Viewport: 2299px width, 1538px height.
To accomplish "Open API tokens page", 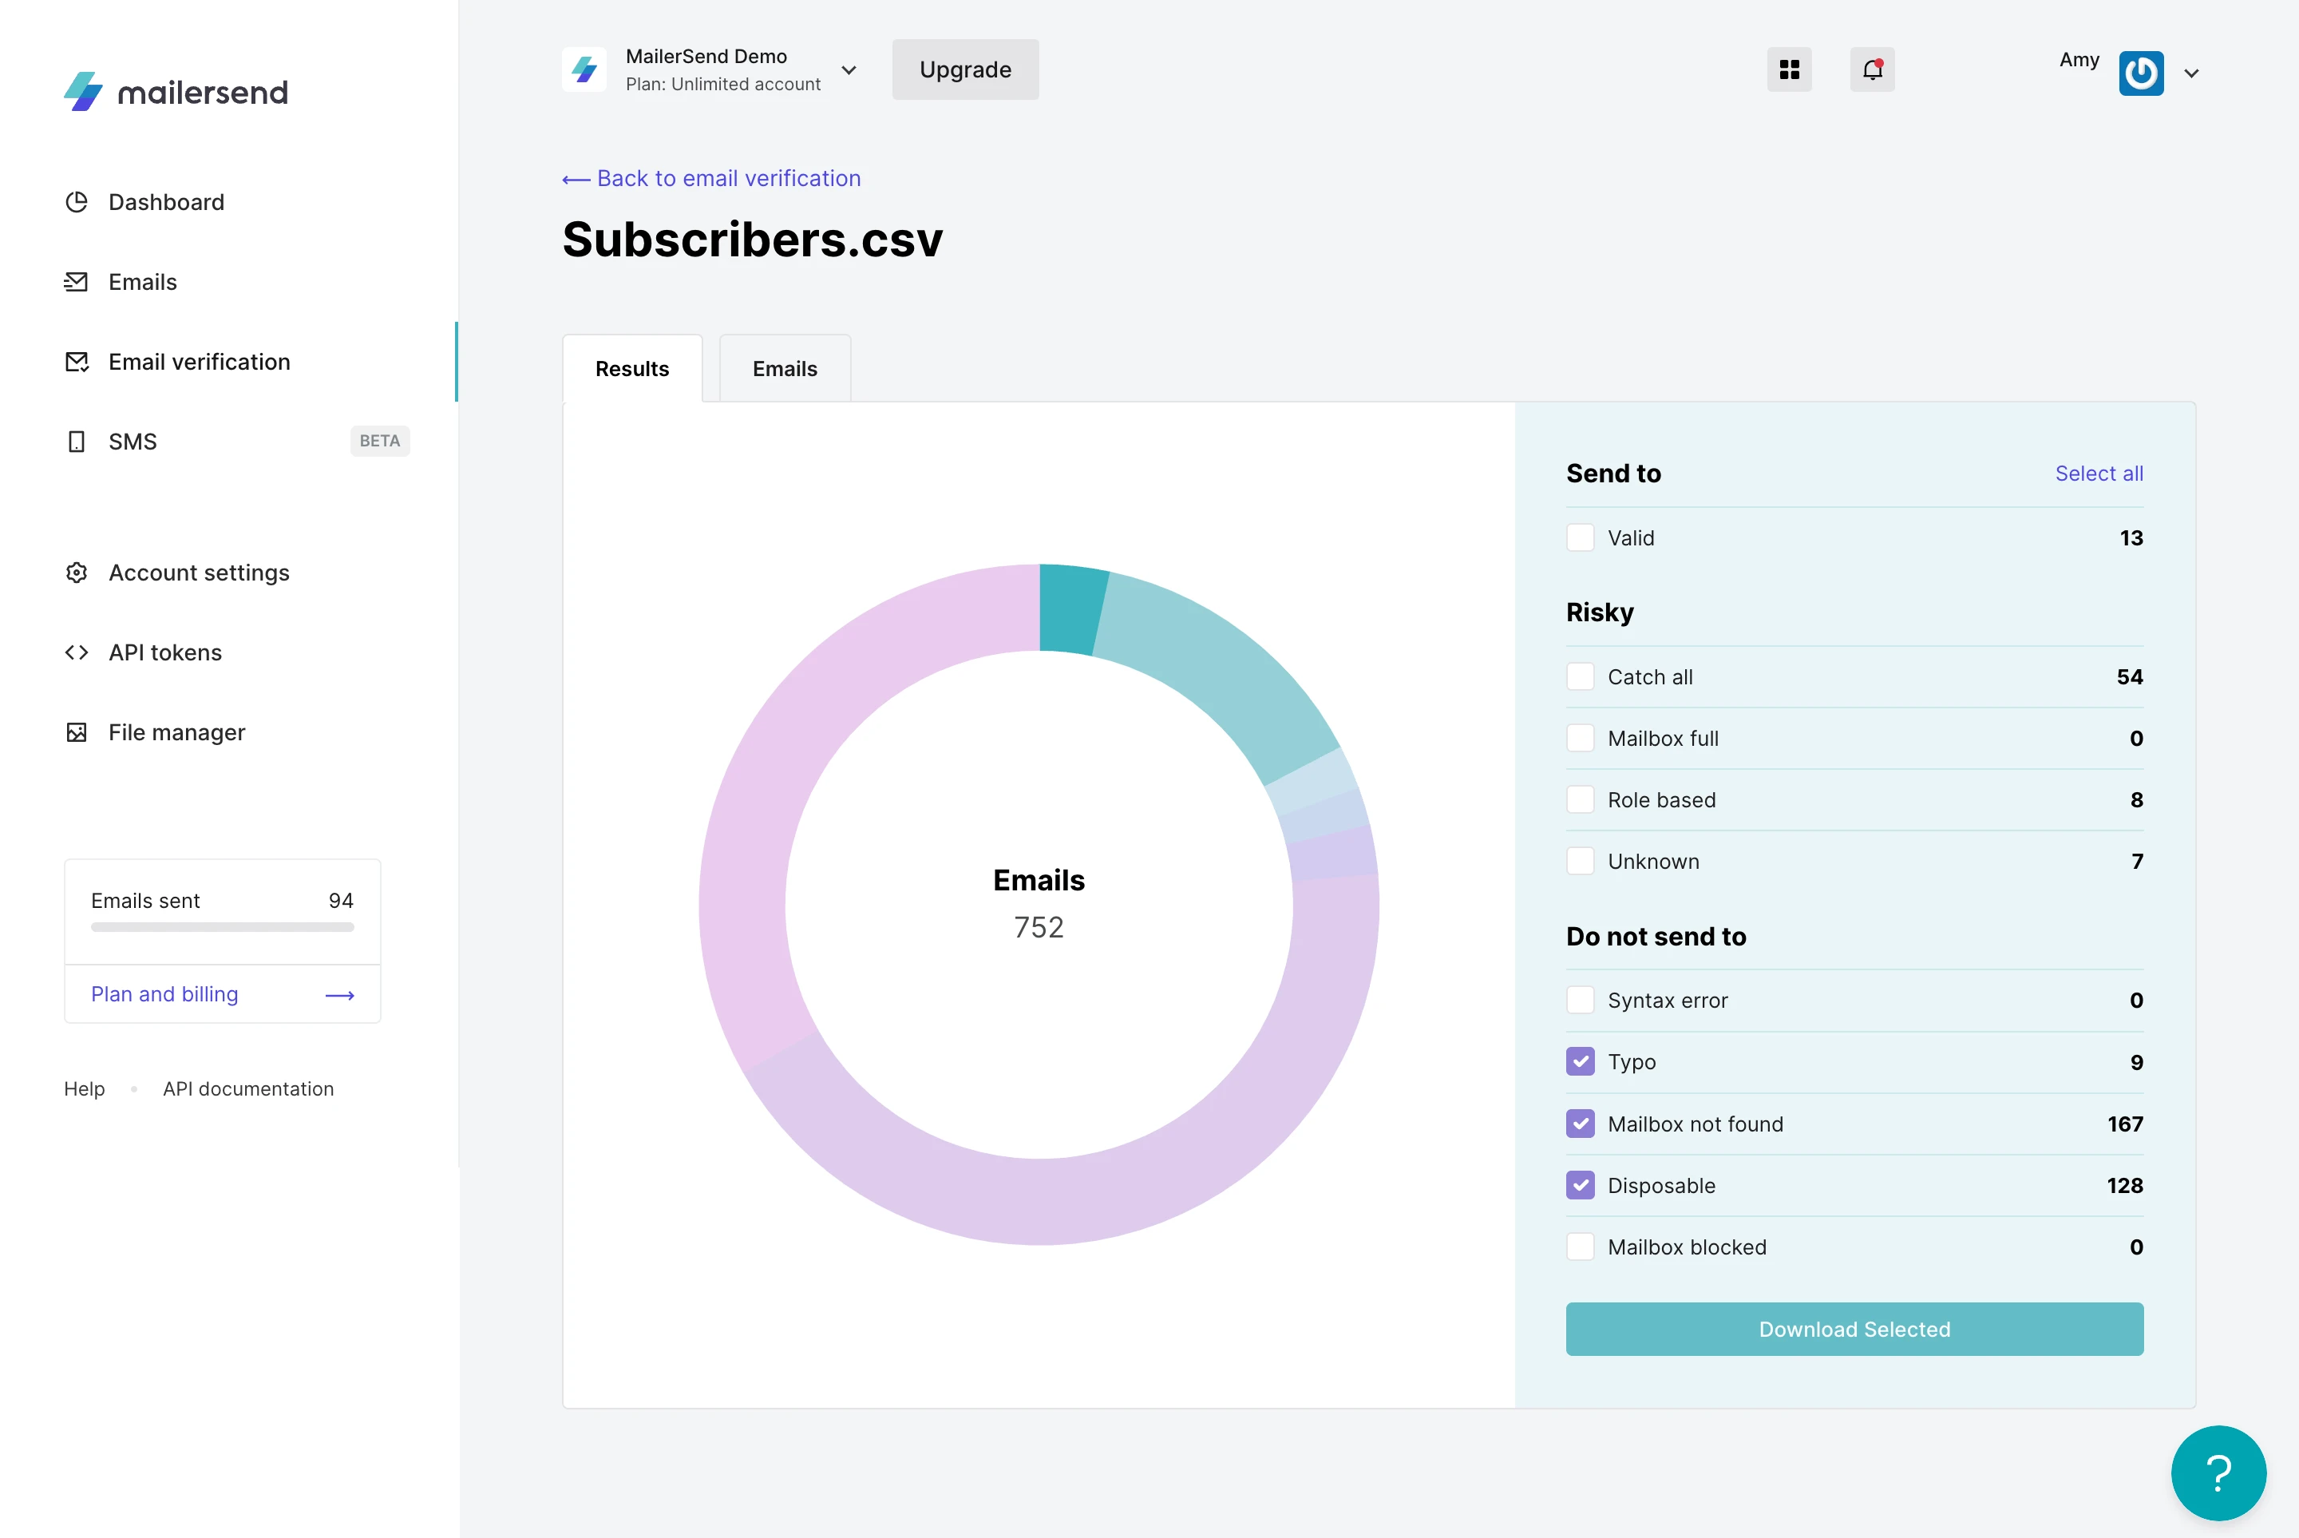I will pos(164,652).
